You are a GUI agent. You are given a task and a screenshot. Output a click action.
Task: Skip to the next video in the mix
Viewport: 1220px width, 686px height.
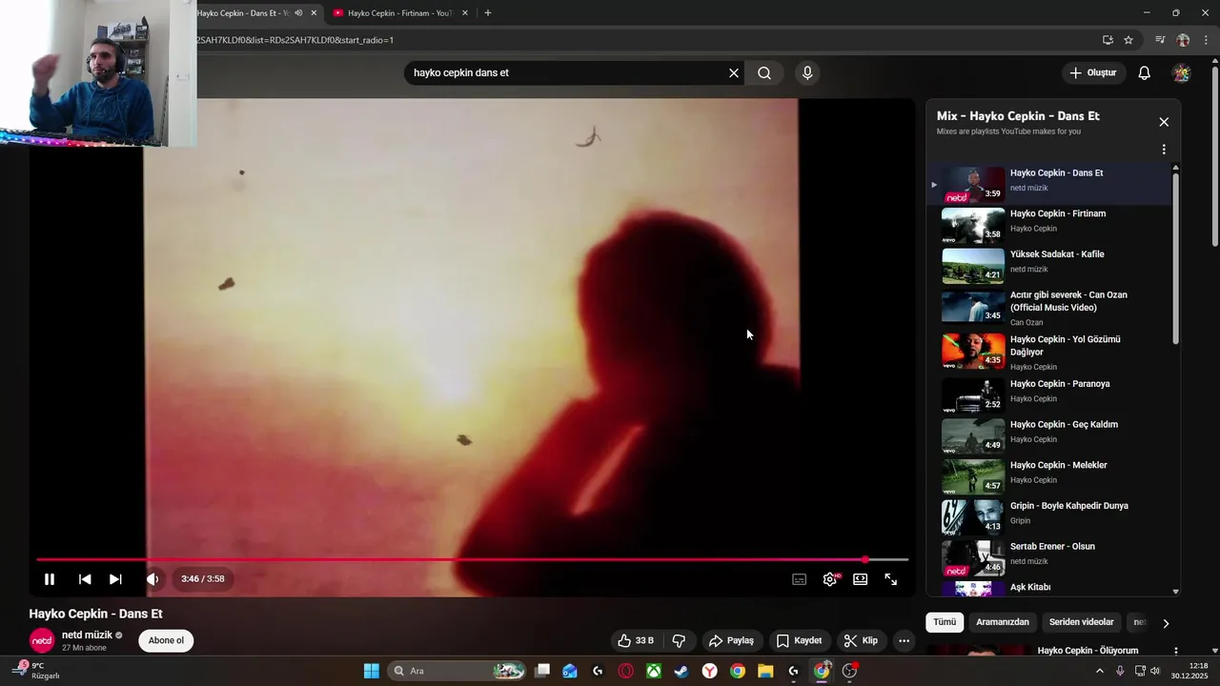pos(115,579)
